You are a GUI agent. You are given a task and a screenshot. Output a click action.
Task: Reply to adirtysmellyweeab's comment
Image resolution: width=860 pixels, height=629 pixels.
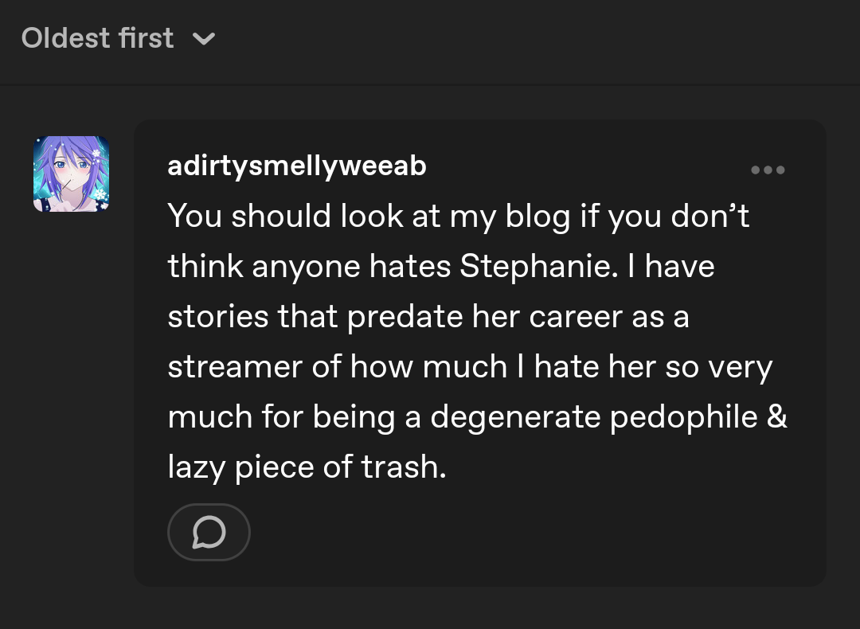(209, 532)
